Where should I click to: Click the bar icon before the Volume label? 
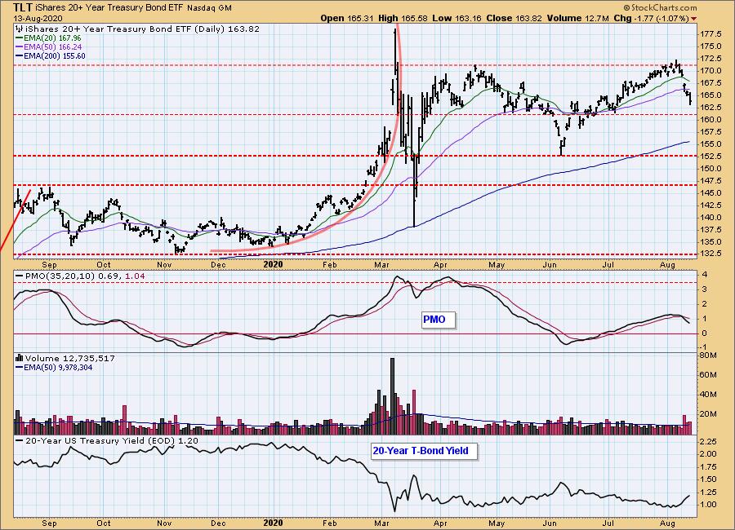pos(20,358)
